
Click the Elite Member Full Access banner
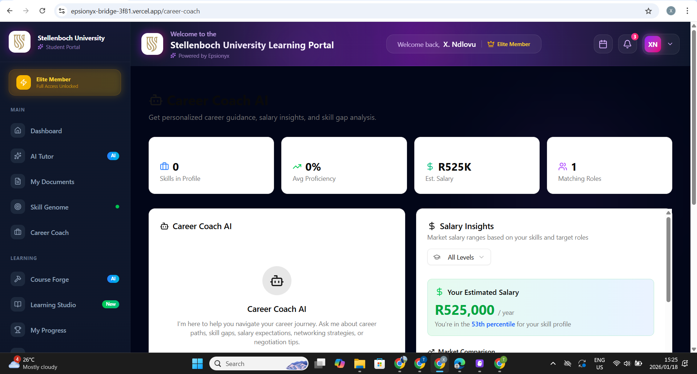(x=65, y=82)
